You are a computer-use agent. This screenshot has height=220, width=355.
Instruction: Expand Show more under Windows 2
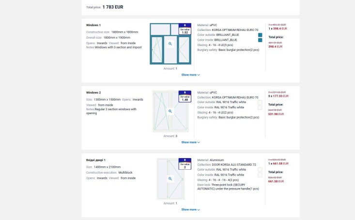(x=190, y=142)
